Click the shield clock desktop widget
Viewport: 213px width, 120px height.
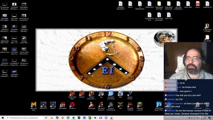pos(107,60)
